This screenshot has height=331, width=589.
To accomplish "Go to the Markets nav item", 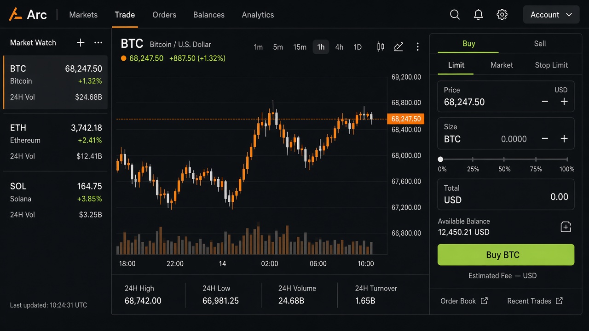I will [x=83, y=15].
